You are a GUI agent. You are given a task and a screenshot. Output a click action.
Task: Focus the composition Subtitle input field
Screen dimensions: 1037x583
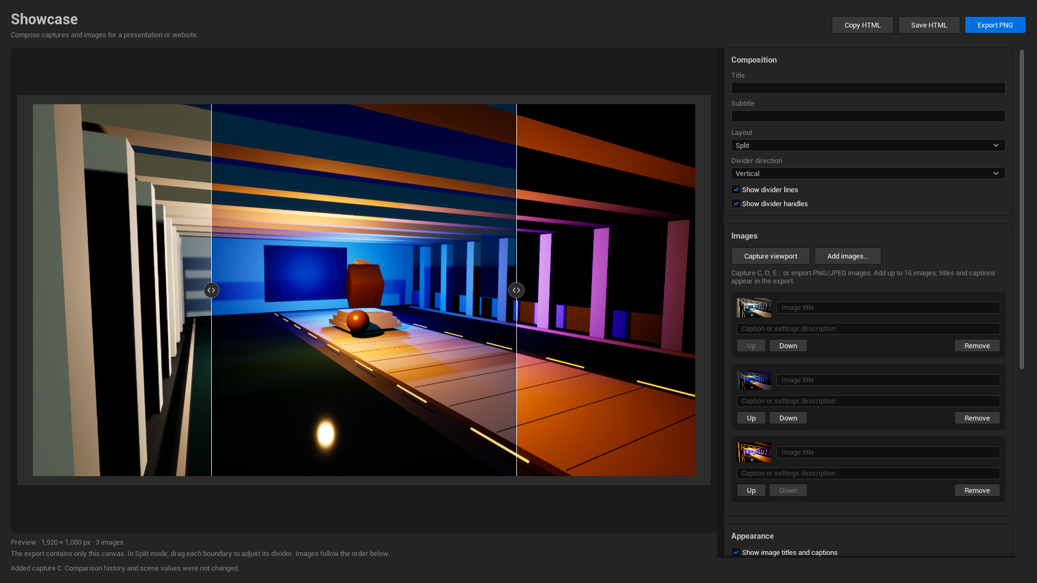[x=868, y=116]
